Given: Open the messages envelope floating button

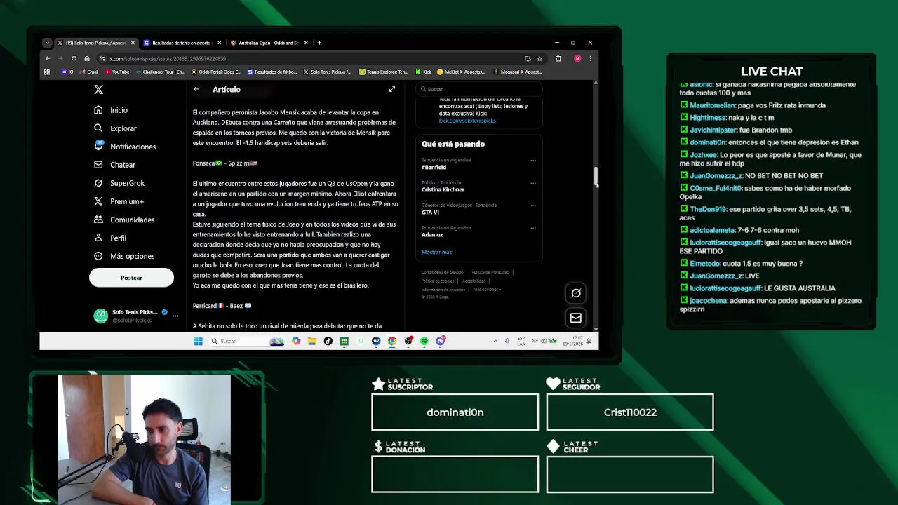Looking at the screenshot, I should pos(576,318).
